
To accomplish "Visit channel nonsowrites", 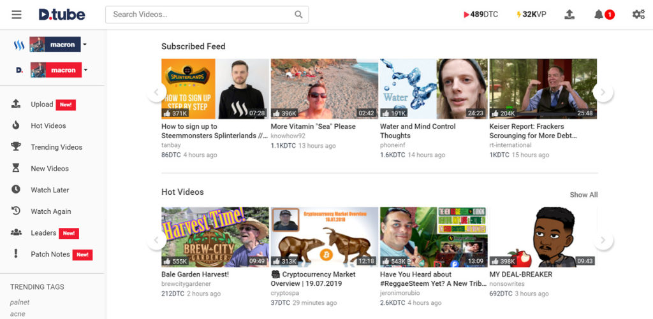I will [507, 284].
